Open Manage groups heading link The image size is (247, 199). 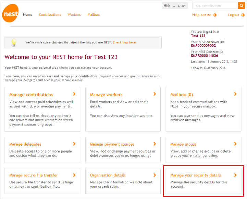(x=183, y=144)
